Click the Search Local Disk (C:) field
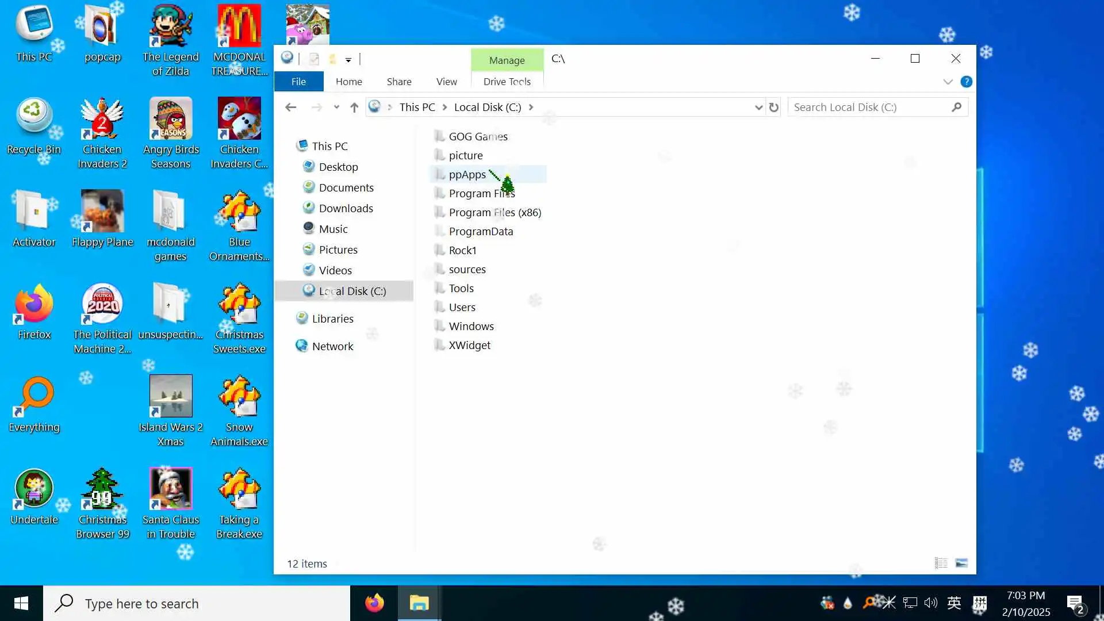The width and height of the screenshot is (1104, 621). point(868,108)
